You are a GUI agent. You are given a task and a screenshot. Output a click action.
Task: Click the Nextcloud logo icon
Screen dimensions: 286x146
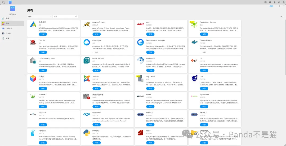(x=87, y=115)
